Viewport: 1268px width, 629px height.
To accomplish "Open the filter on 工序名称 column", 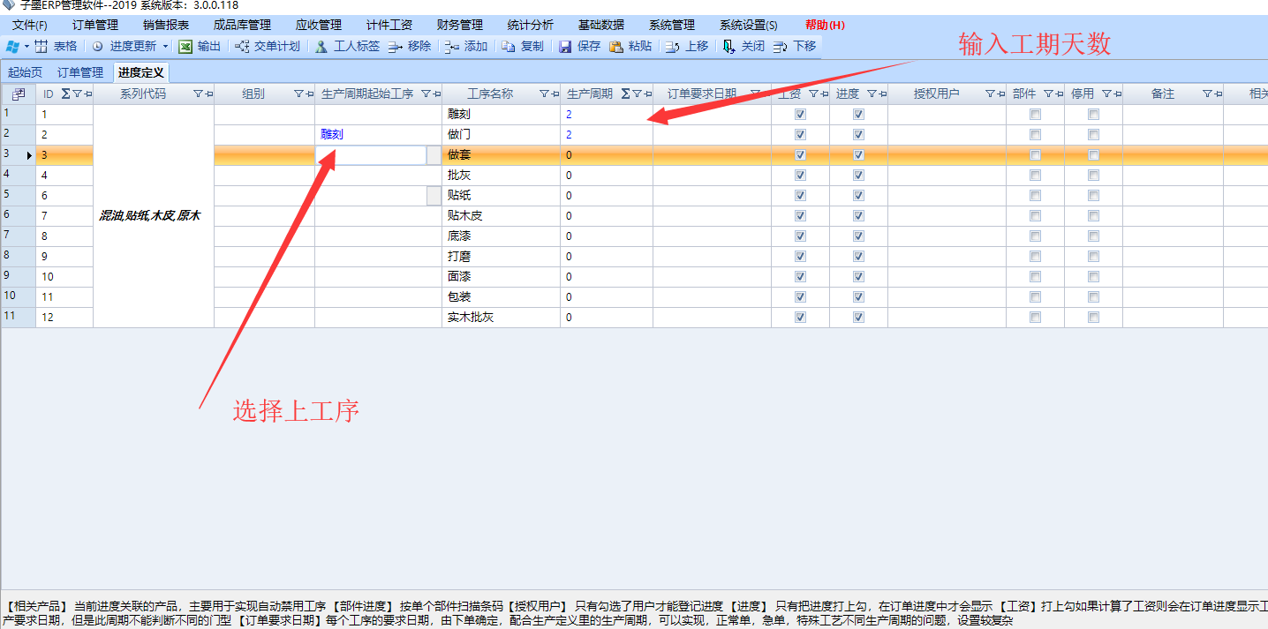I will point(544,94).
